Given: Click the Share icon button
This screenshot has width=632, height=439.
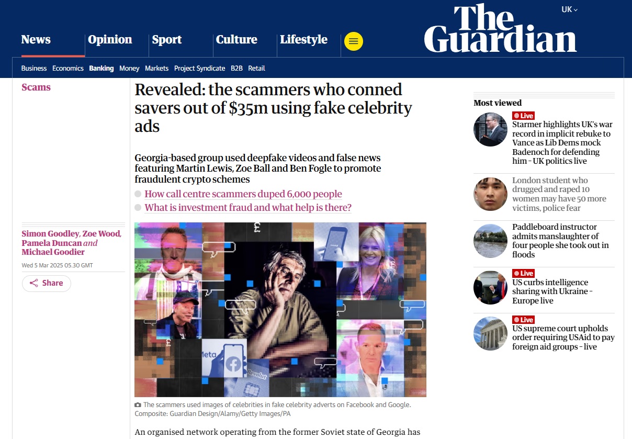Looking at the screenshot, I should [x=47, y=283].
